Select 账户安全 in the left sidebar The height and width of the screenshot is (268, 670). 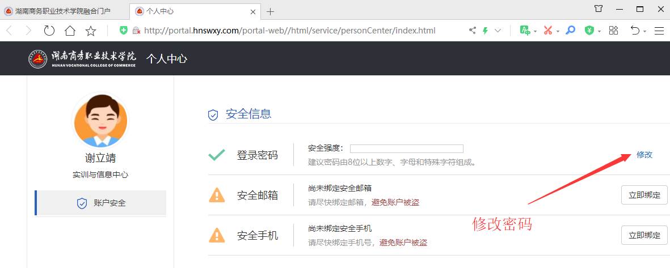click(x=101, y=203)
